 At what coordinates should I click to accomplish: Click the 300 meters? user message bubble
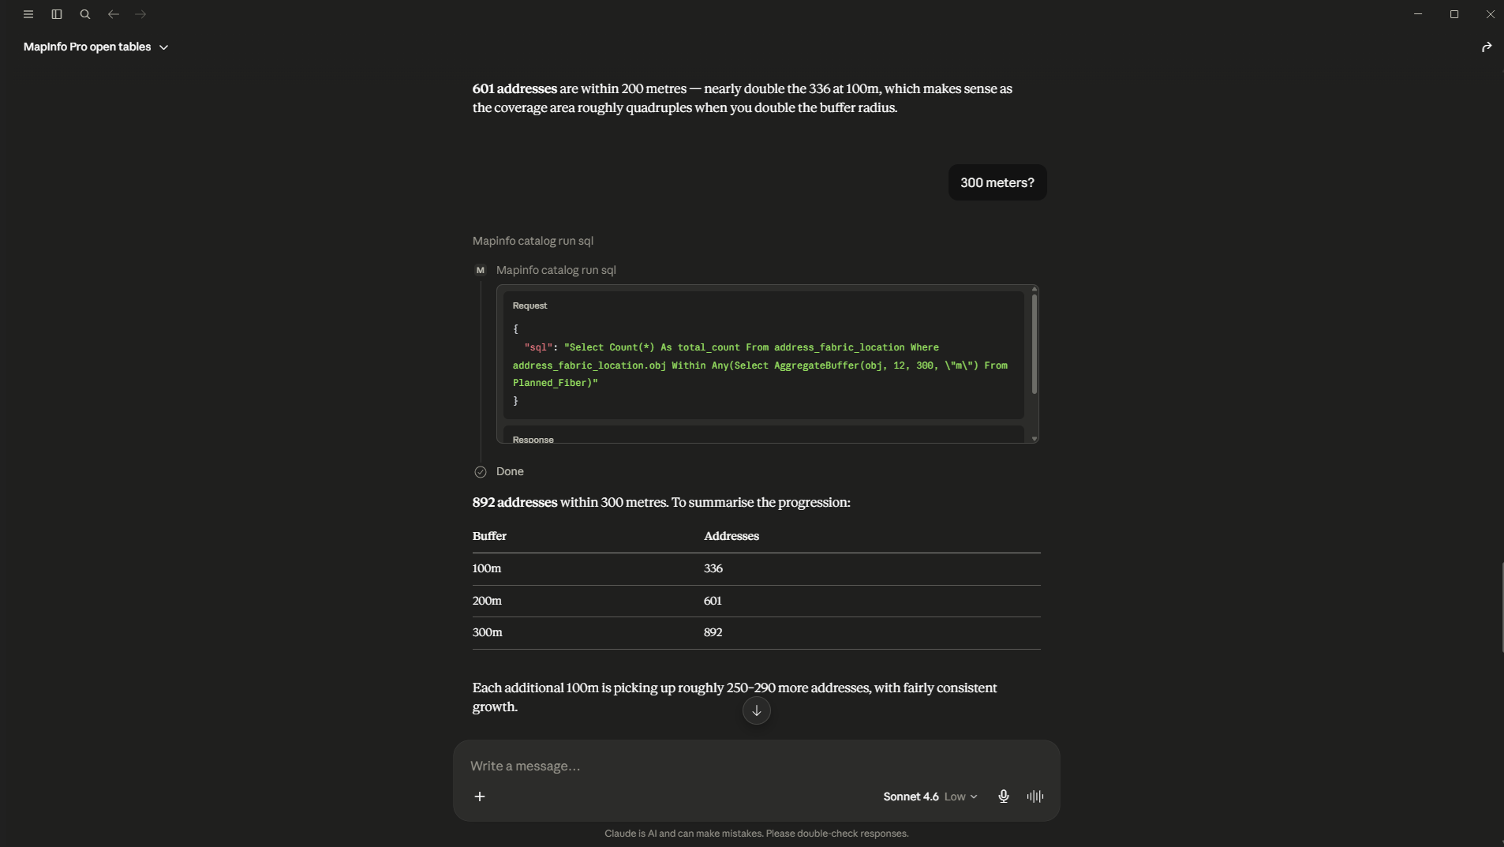(x=997, y=182)
